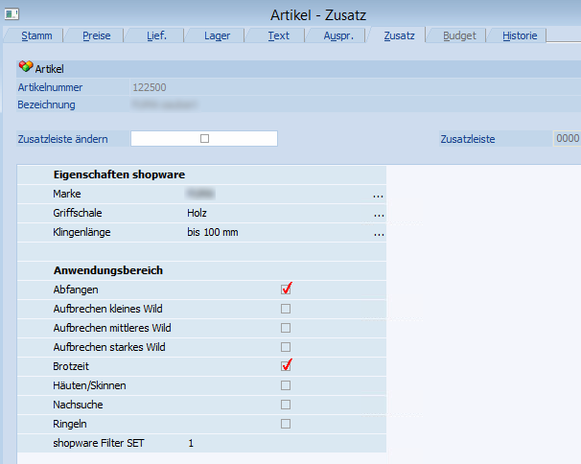This screenshot has width=581, height=464.
Task: Click the Artikel icon in section header
Action: pos(25,68)
